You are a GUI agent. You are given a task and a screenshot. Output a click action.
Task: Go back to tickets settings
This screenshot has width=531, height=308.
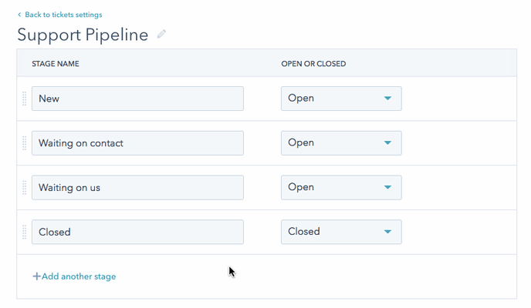tap(63, 15)
